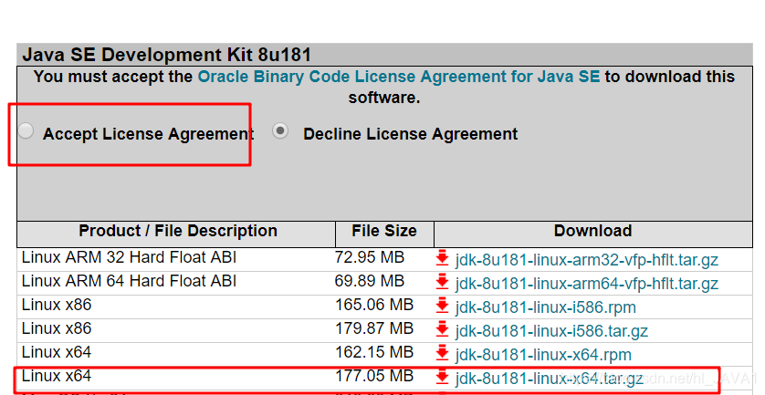Click the 72.95 MB file size
The width and height of the screenshot is (765, 395).
click(370, 257)
